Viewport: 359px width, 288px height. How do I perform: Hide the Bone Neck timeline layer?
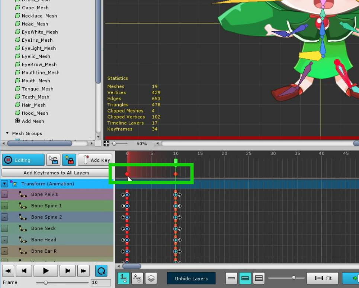pyautogui.click(x=4, y=228)
